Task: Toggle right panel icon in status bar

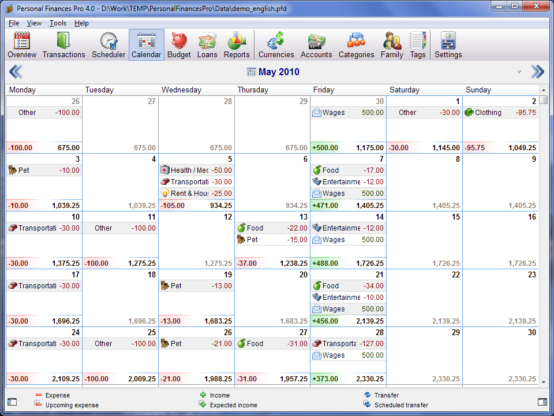Action: [542, 402]
